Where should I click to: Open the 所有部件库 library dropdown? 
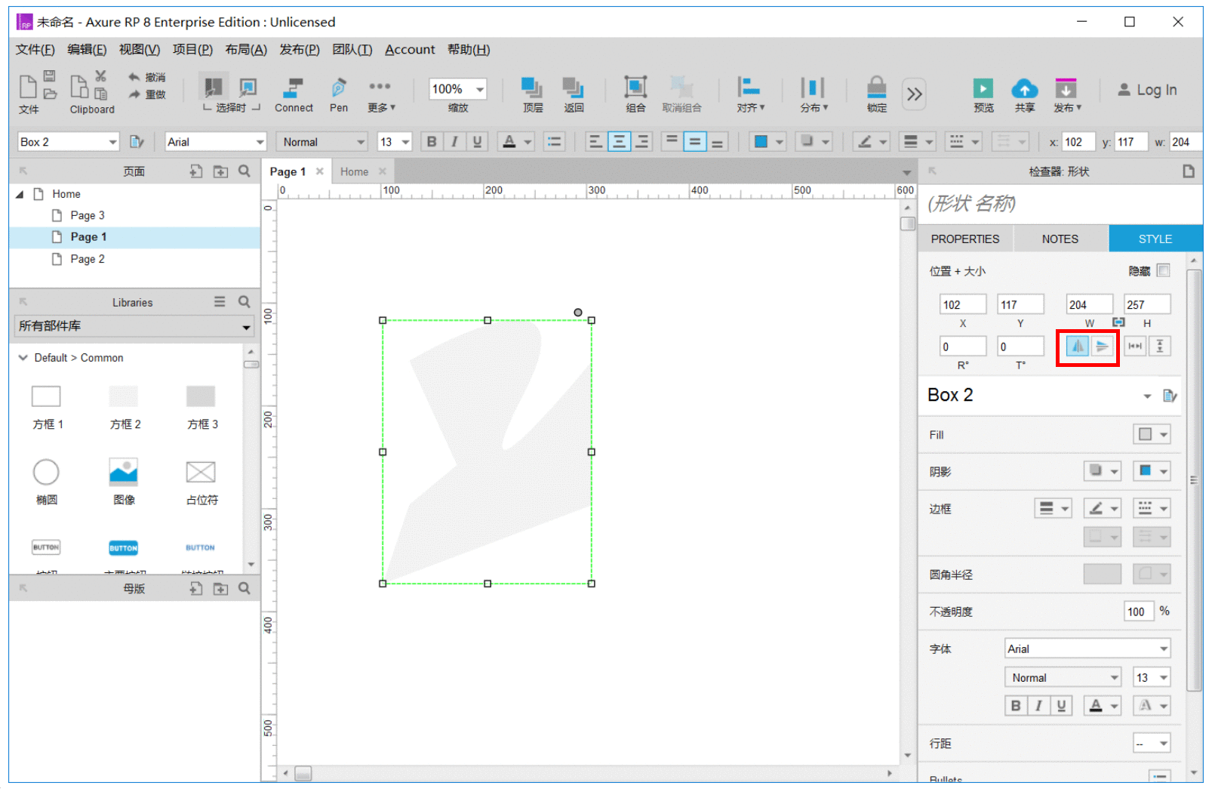coord(134,326)
